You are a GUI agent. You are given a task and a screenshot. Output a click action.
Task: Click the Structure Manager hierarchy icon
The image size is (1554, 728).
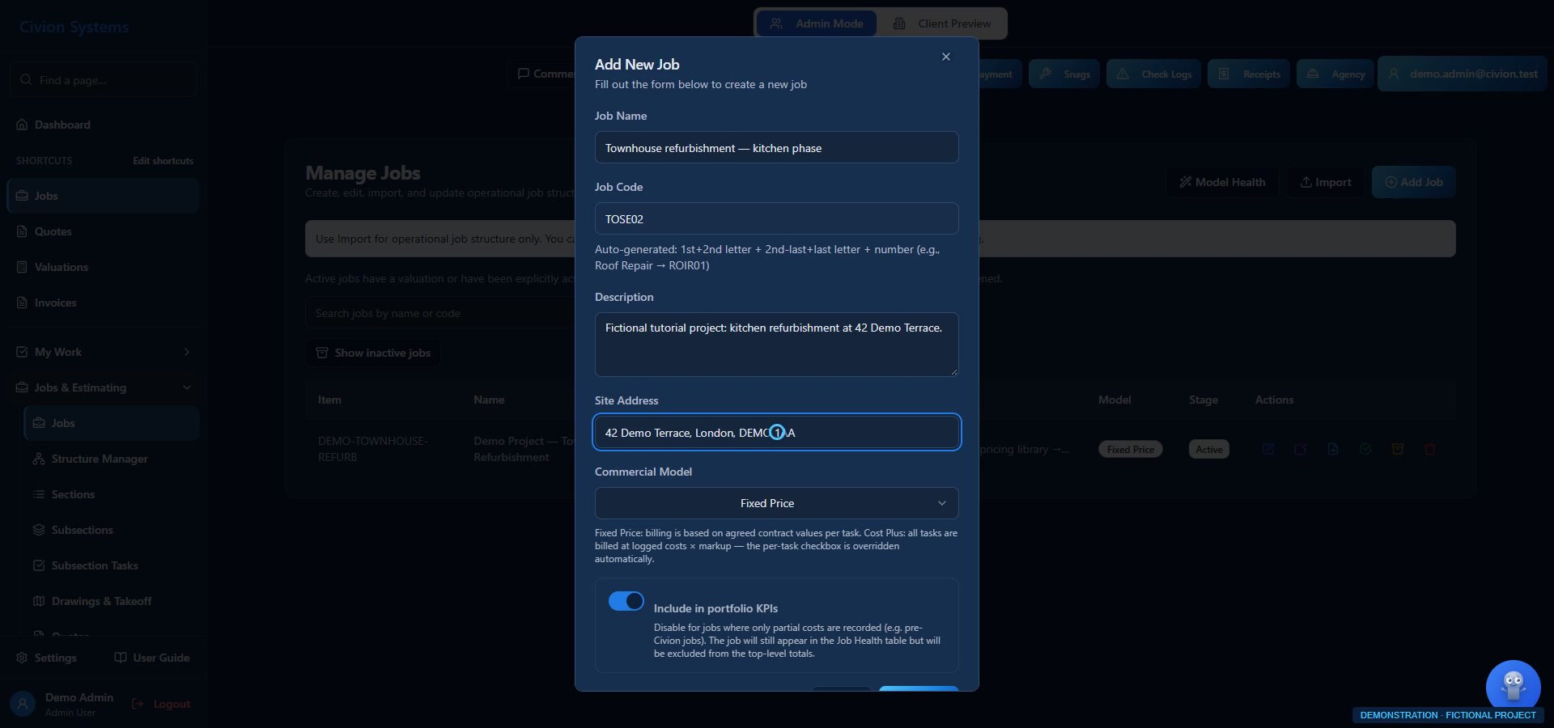39,459
